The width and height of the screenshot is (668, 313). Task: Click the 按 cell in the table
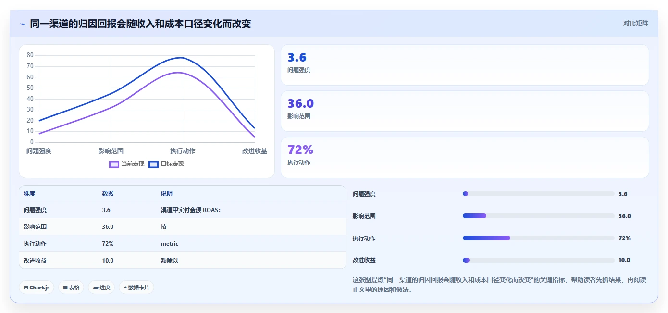(x=163, y=227)
